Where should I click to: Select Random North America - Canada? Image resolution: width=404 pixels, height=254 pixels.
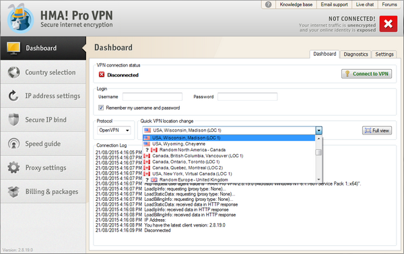(x=229, y=150)
